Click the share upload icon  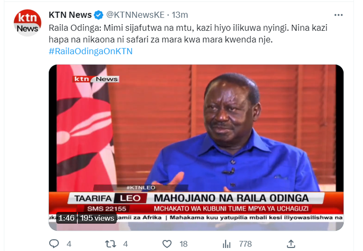(291, 244)
